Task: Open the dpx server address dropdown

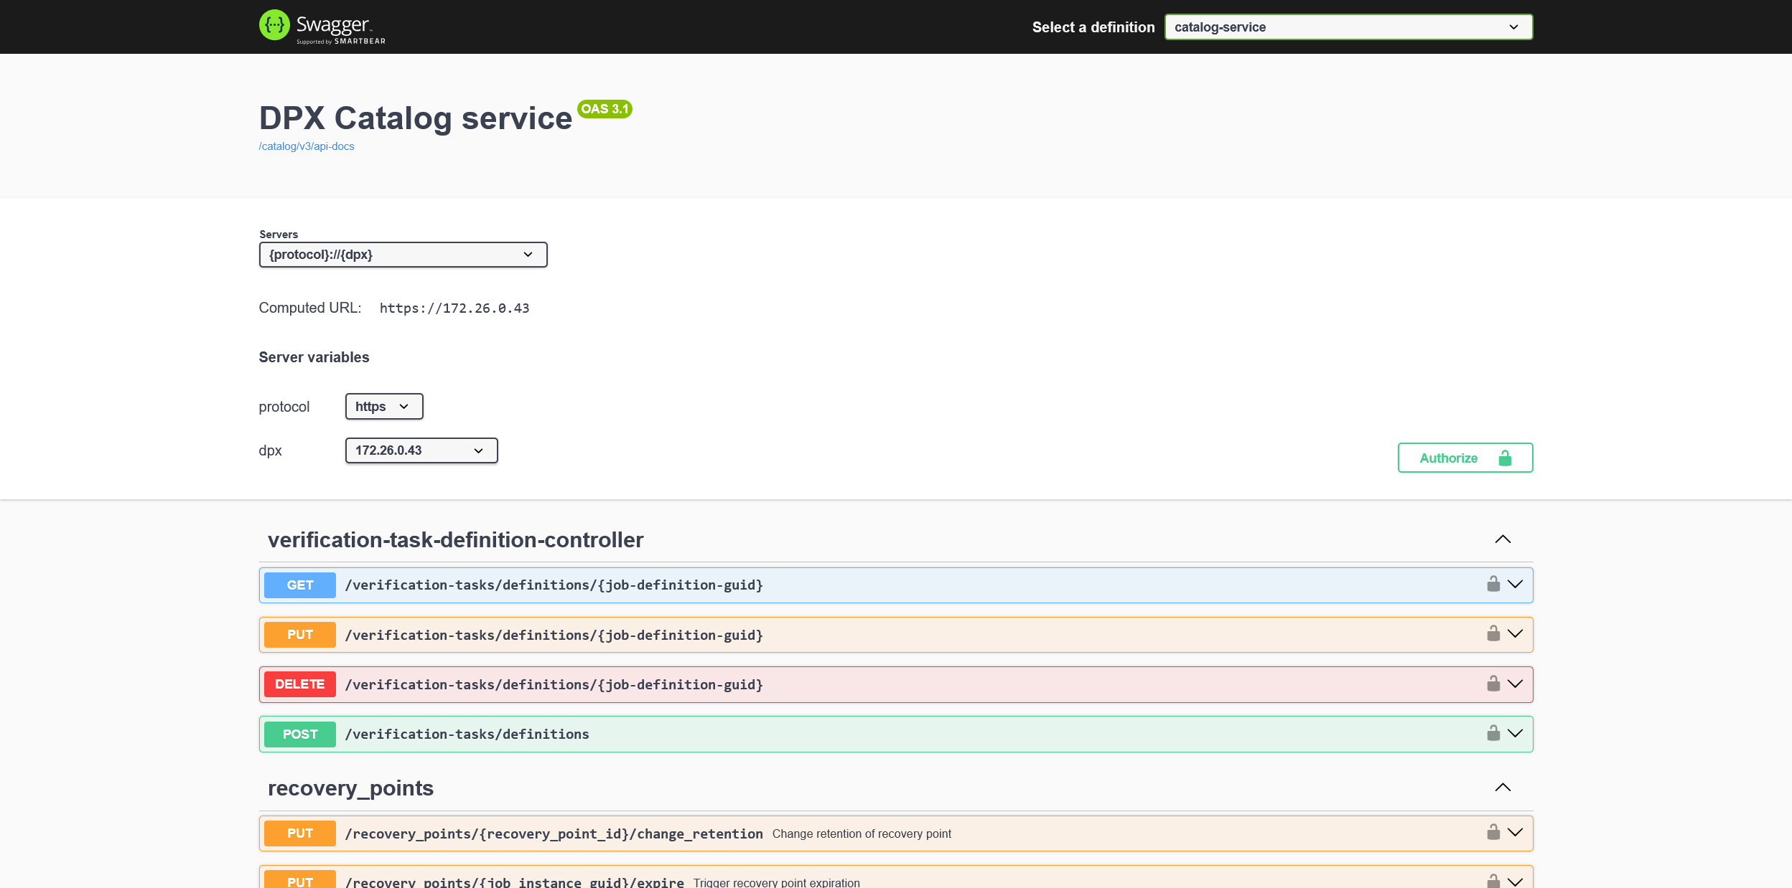Action: pyautogui.click(x=421, y=450)
